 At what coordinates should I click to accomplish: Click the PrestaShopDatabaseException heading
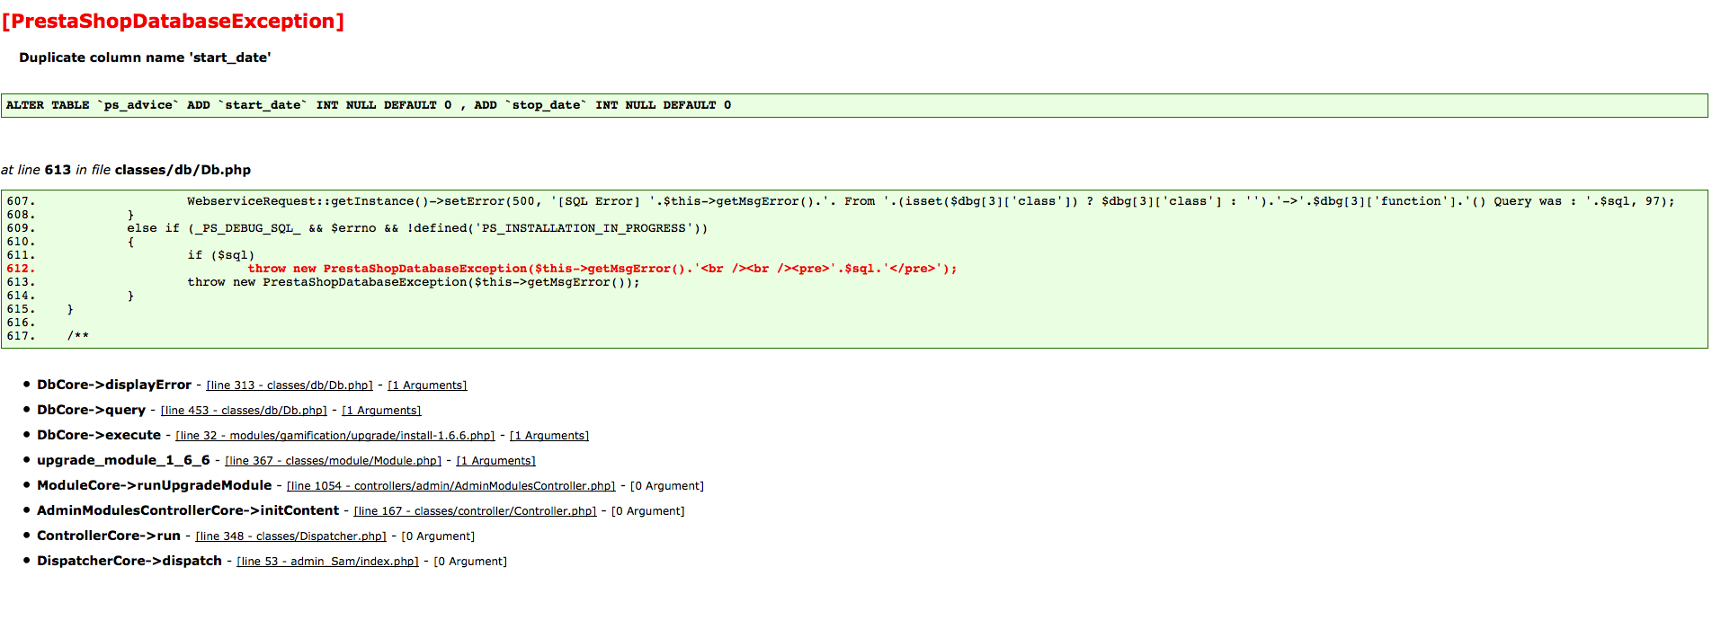click(x=173, y=21)
